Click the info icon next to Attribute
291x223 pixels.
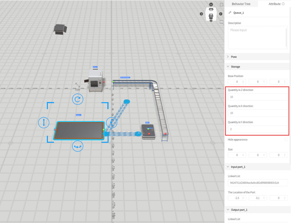pos(283,4)
